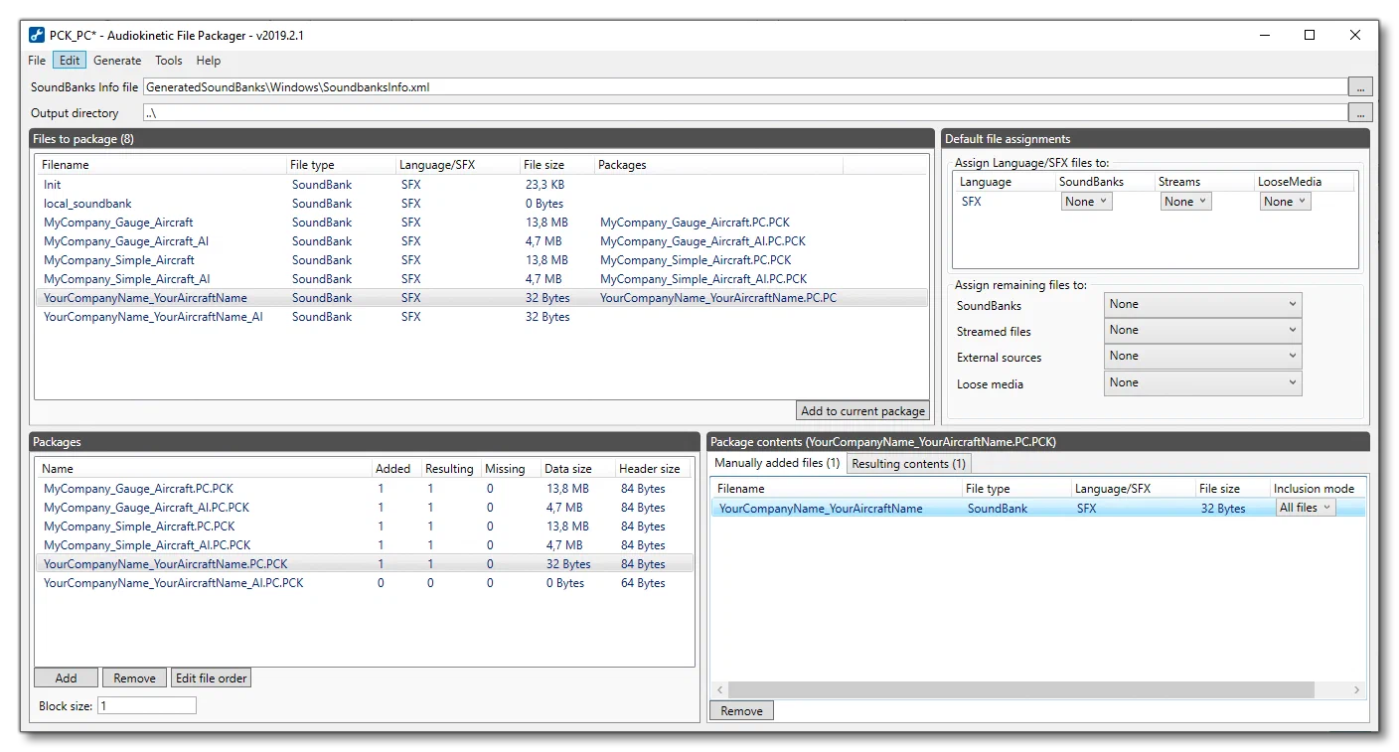Select MyCompany_Gauge_Aircraft in Files to package

pos(481,223)
